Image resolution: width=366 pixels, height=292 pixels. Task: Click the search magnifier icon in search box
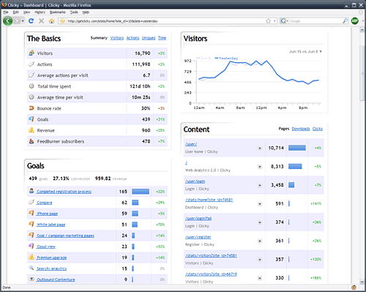click(345, 21)
